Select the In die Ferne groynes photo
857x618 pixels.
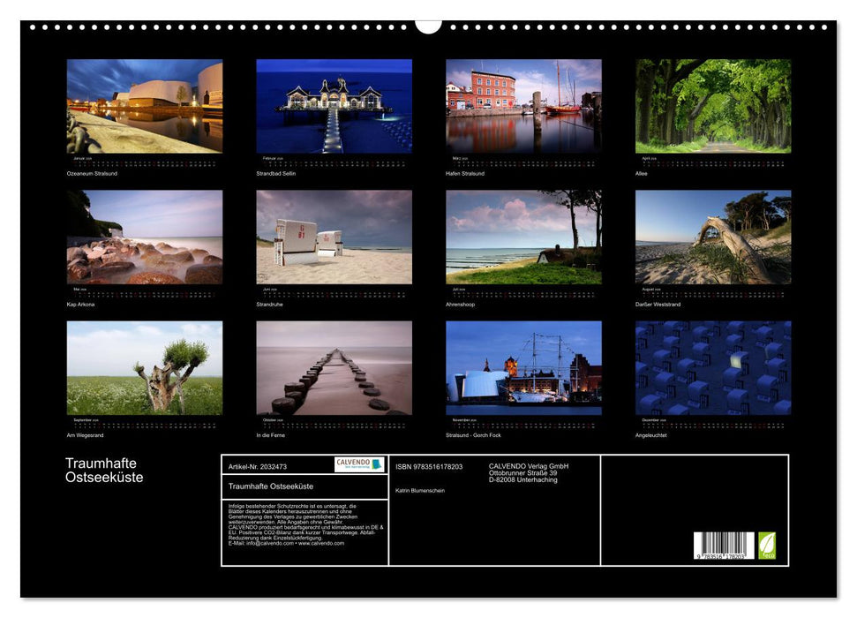[x=334, y=367]
